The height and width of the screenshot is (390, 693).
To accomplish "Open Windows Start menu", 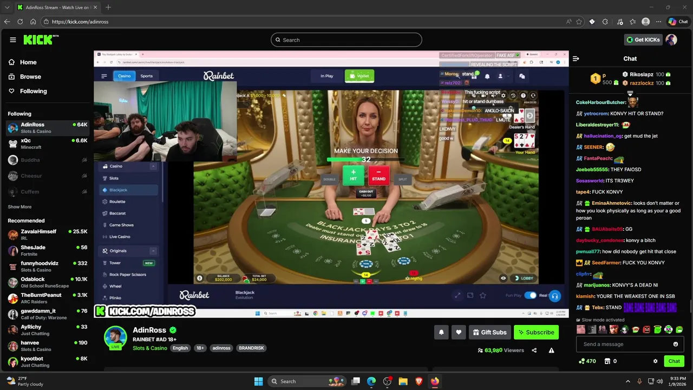I will coord(258,381).
